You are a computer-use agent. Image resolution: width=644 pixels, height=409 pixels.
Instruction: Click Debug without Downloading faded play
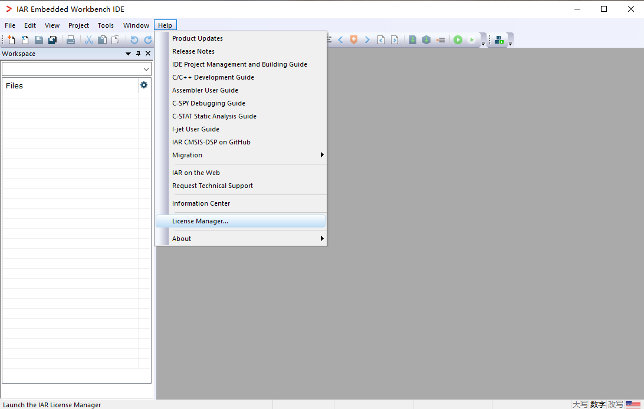[472, 40]
